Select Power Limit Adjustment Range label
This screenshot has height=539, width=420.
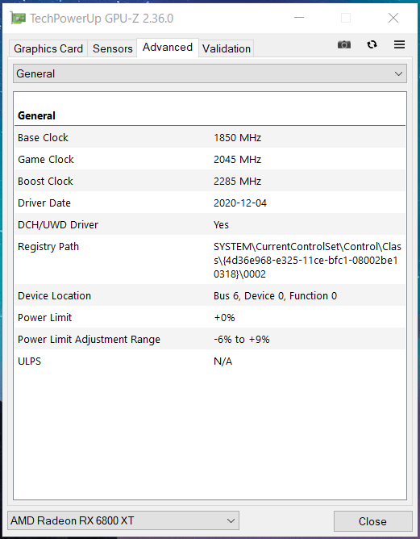(89, 340)
